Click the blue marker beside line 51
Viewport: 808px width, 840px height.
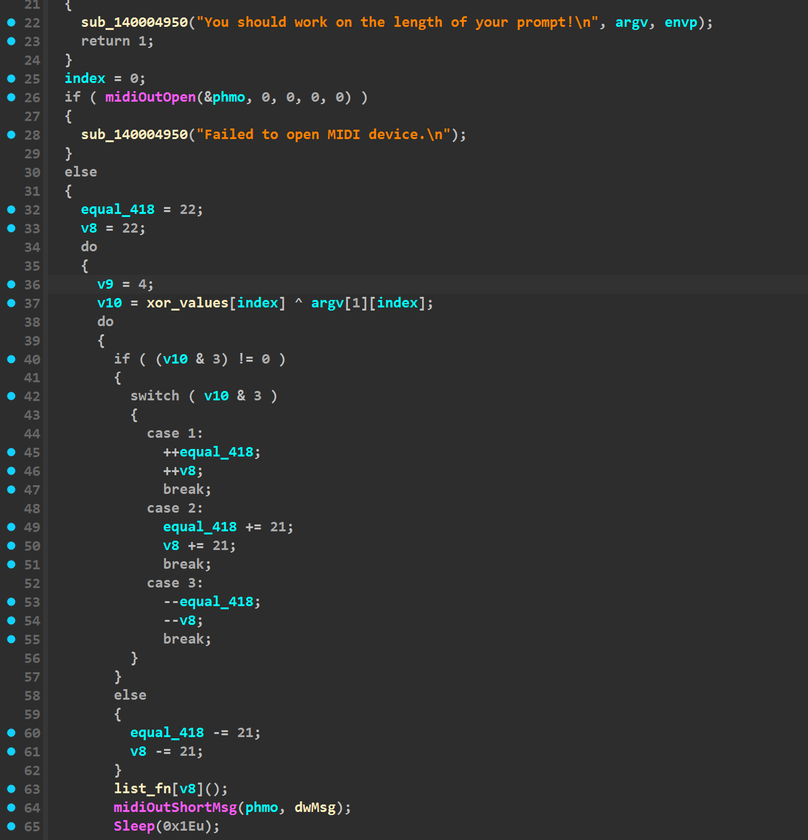click(11, 564)
